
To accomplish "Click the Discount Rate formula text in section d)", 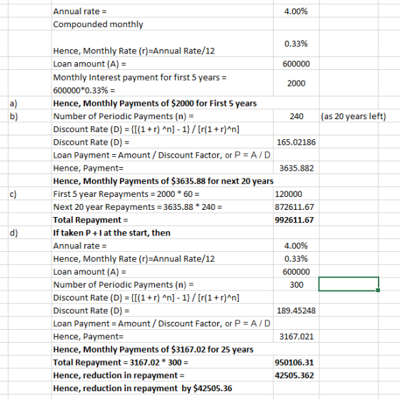I will pos(146,298).
